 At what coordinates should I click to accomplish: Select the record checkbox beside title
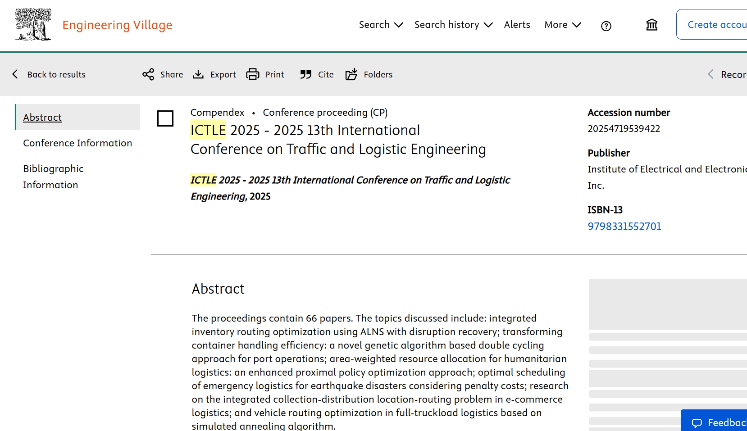click(165, 118)
